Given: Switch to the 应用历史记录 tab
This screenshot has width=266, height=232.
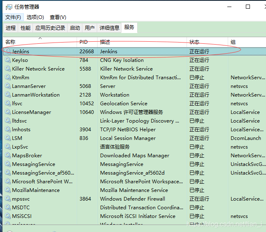Looking at the screenshot, I should (x=50, y=28).
